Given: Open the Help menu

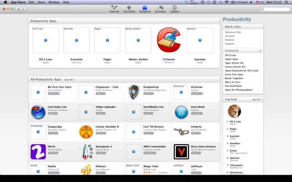Looking at the screenshot, I should (66, 2).
